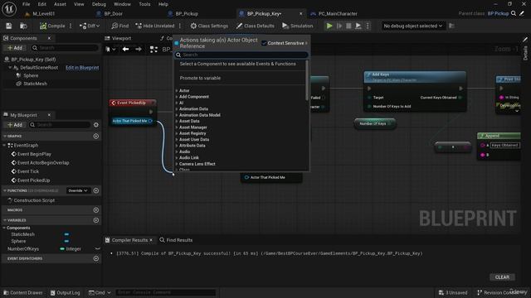Play the level with green Play button
The width and height of the screenshot is (531, 298).
(x=329, y=26)
